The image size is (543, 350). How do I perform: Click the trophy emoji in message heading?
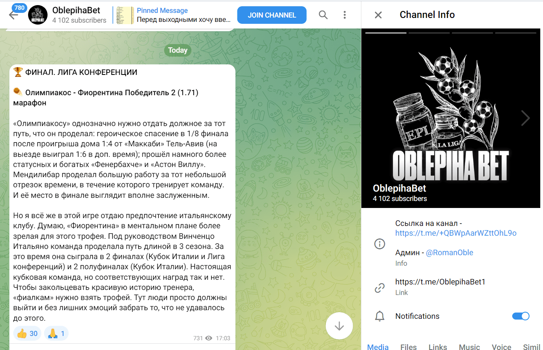tap(18, 72)
